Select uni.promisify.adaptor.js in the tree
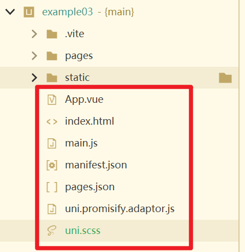 (x=119, y=209)
